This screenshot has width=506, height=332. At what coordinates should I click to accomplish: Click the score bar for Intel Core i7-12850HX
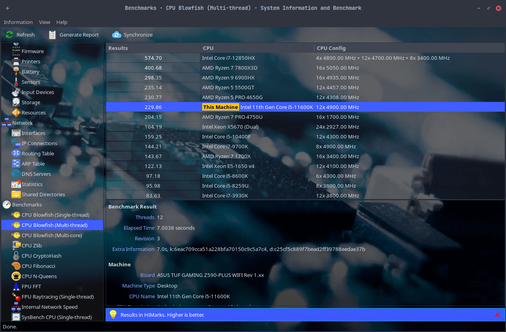point(153,58)
